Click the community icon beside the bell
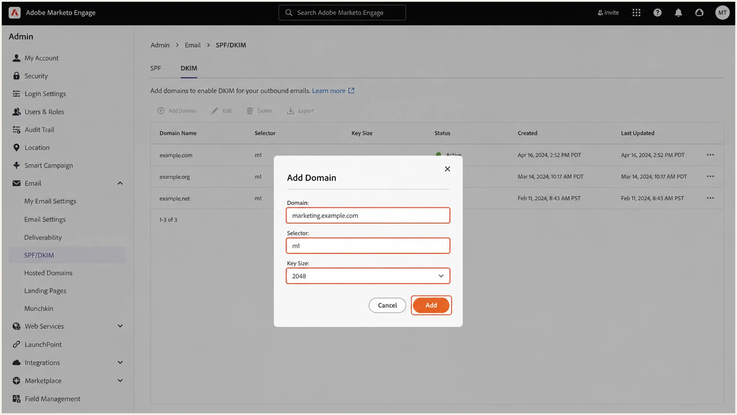The image size is (737, 415). tap(699, 13)
